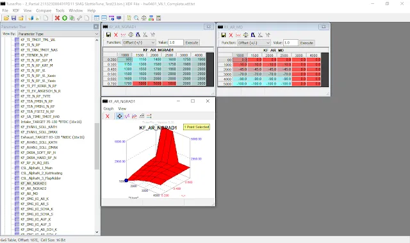Open the XDF menu
410x243 pixels.
[16, 10]
